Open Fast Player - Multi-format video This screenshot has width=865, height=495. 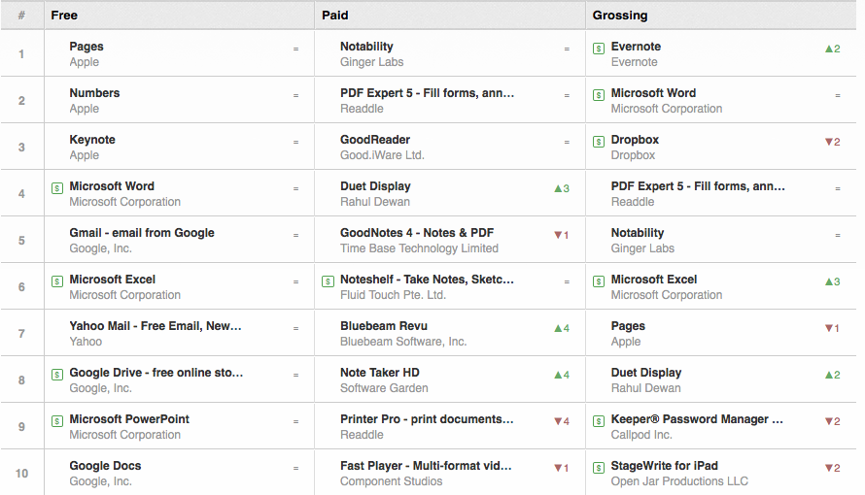point(426,466)
